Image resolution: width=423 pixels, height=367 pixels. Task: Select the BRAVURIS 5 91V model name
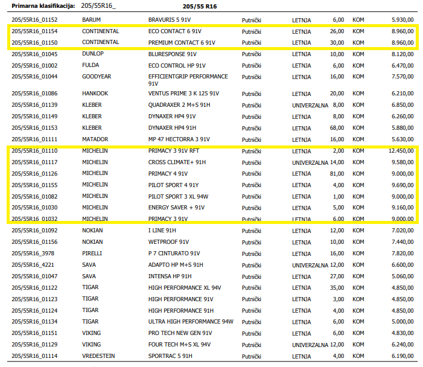coord(170,20)
